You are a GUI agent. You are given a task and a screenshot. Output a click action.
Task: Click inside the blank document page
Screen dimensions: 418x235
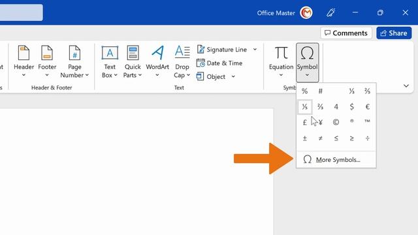137,172
